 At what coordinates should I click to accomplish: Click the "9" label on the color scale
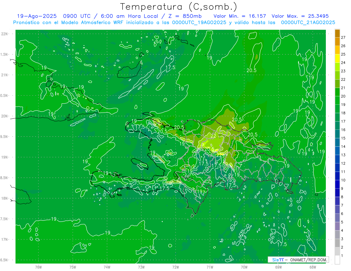(342, 189)
